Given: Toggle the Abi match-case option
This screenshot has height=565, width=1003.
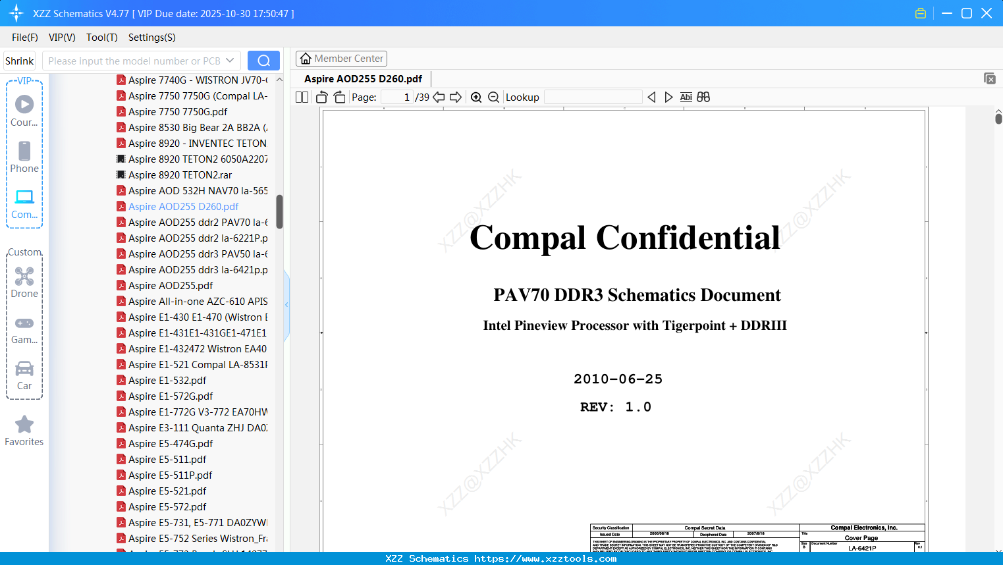Looking at the screenshot, I should pos(686,97).
